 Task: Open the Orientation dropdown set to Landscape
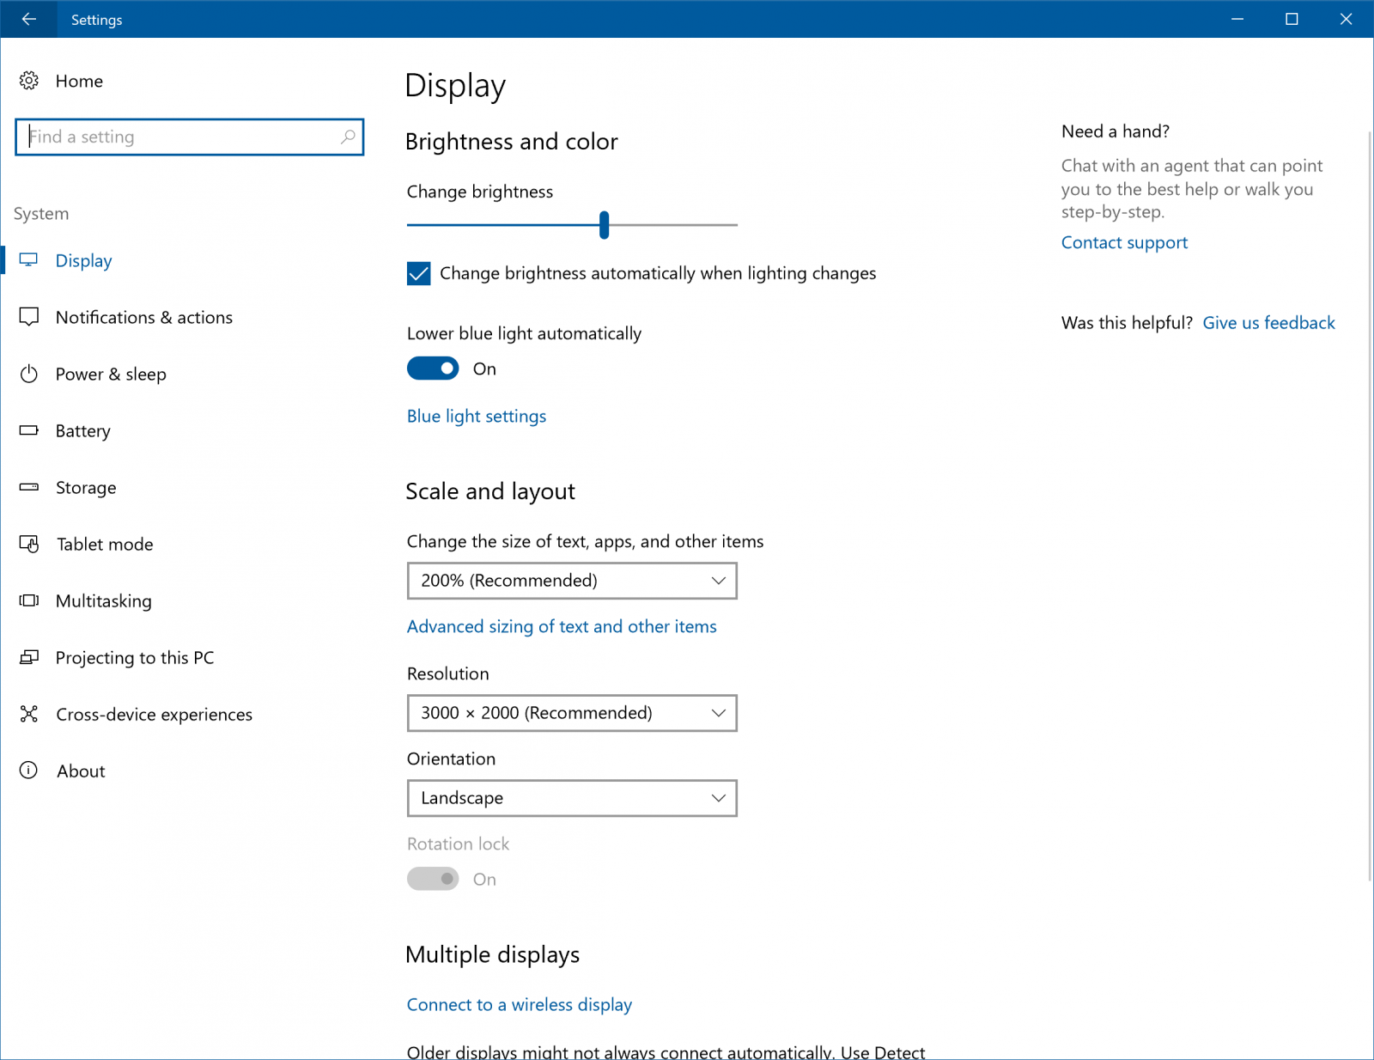tap(571, 798)
